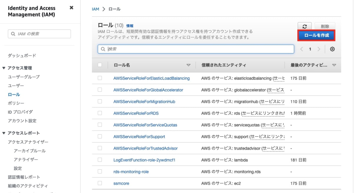
Task: Select ロール in the sidebar
Action: click(14, 94)
